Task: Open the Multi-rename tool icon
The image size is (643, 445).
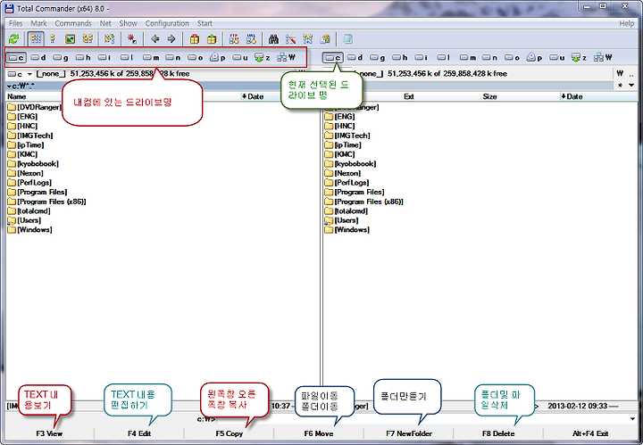Action: (x=291, y=39)
